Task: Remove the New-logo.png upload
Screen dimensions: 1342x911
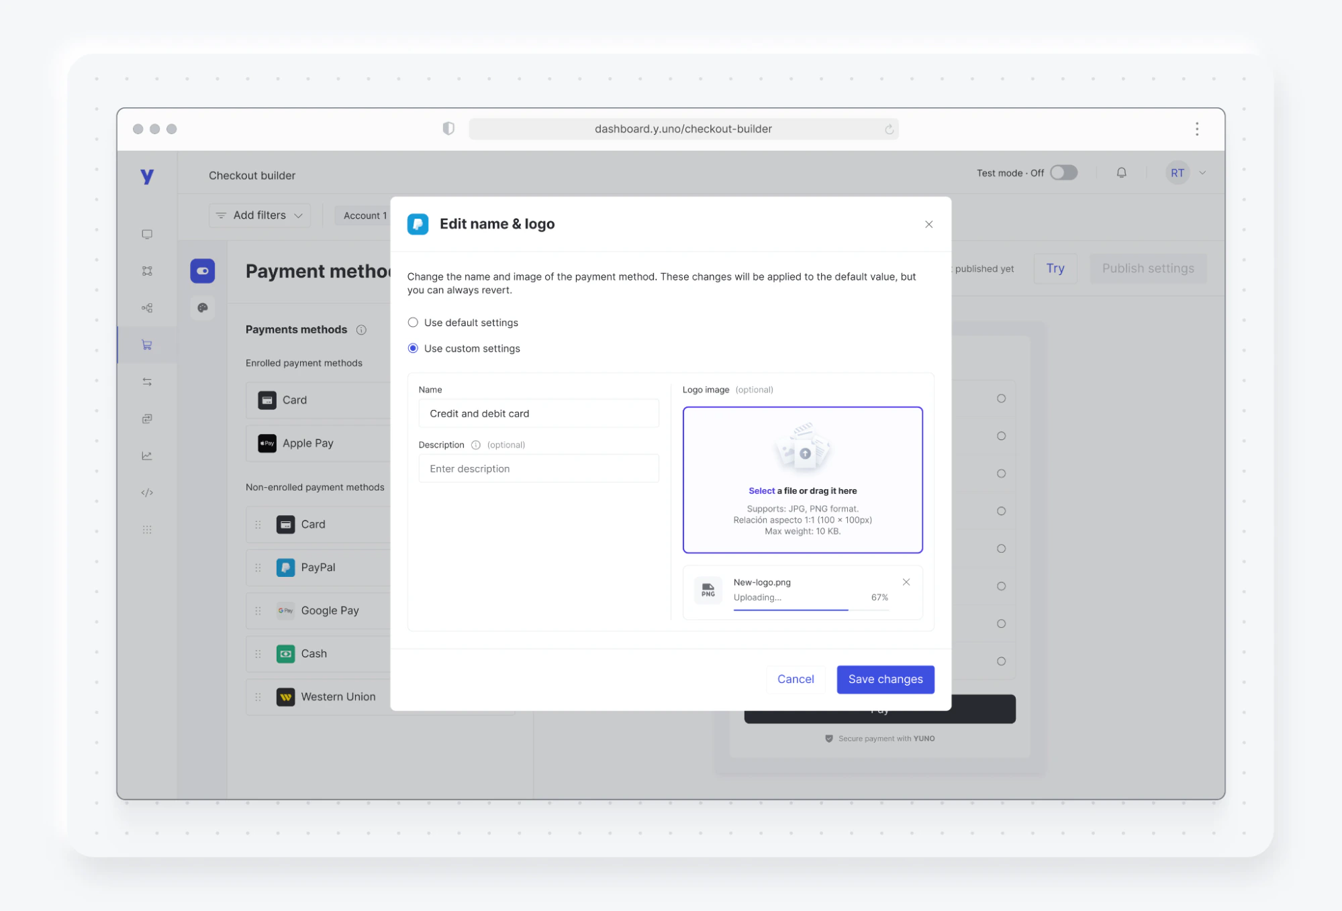Action: pyautogui.click(x=906, y=582)
